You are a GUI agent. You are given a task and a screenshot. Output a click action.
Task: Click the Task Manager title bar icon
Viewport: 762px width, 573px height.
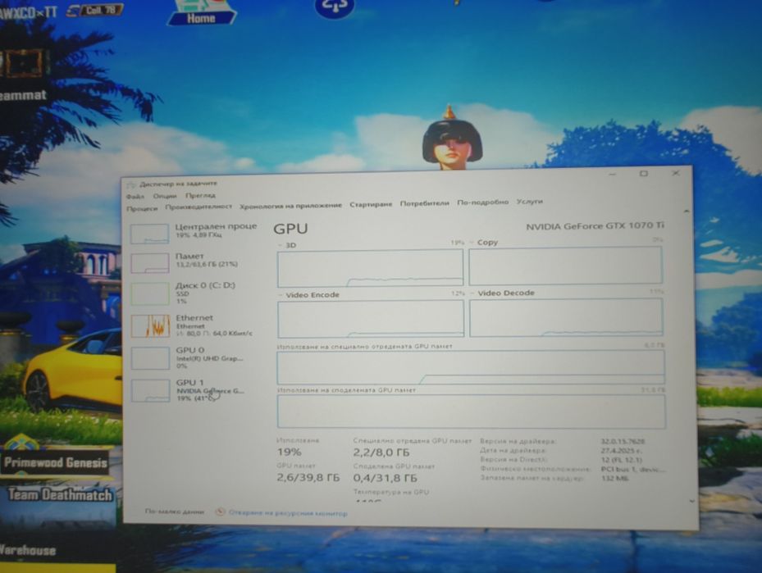(130, 185)
